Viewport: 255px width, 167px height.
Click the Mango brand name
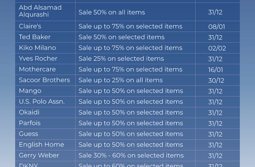pyautogui.click(x=30, y=91)
